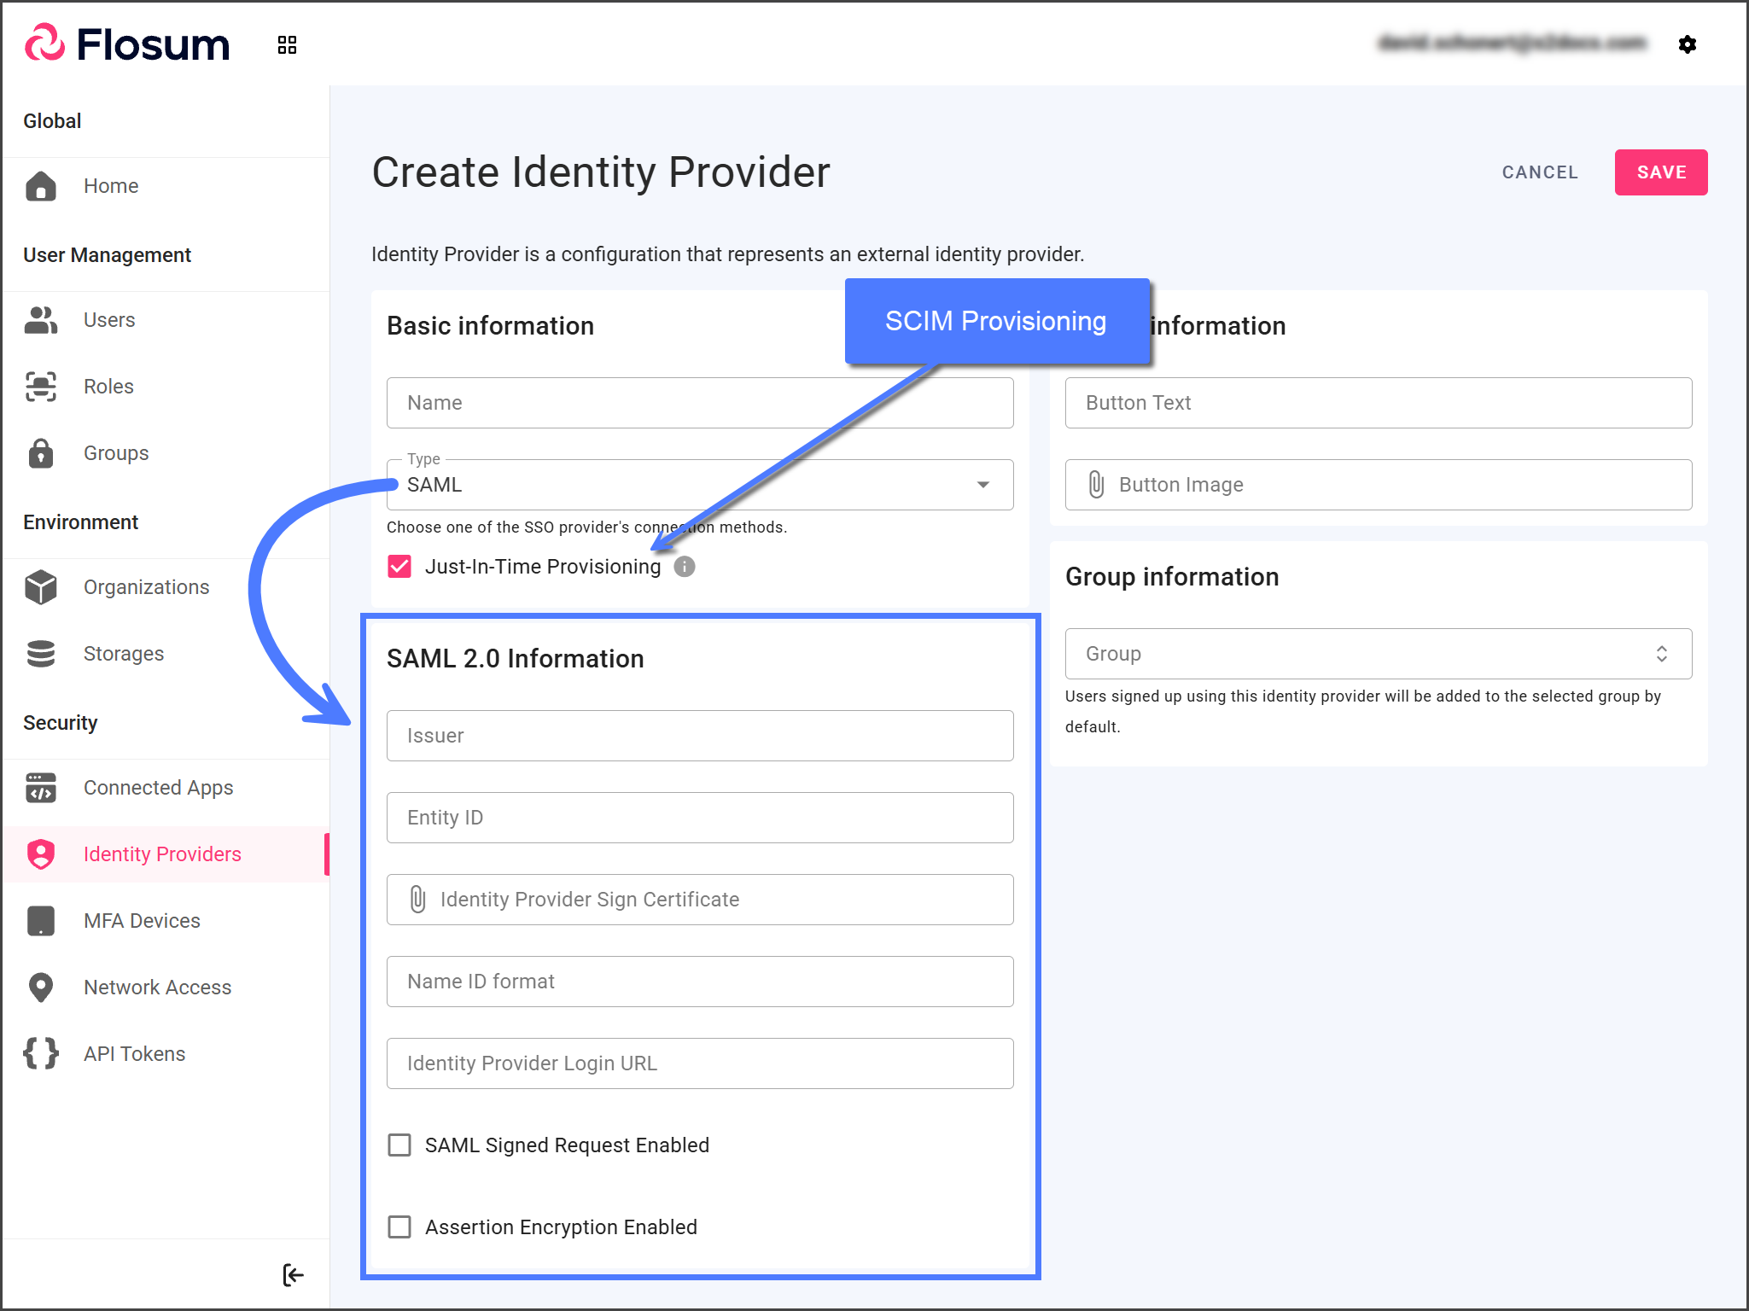Open Connected Apps menu item
The height and width of the screenshot is (1311, 1749).
(158, 788)
